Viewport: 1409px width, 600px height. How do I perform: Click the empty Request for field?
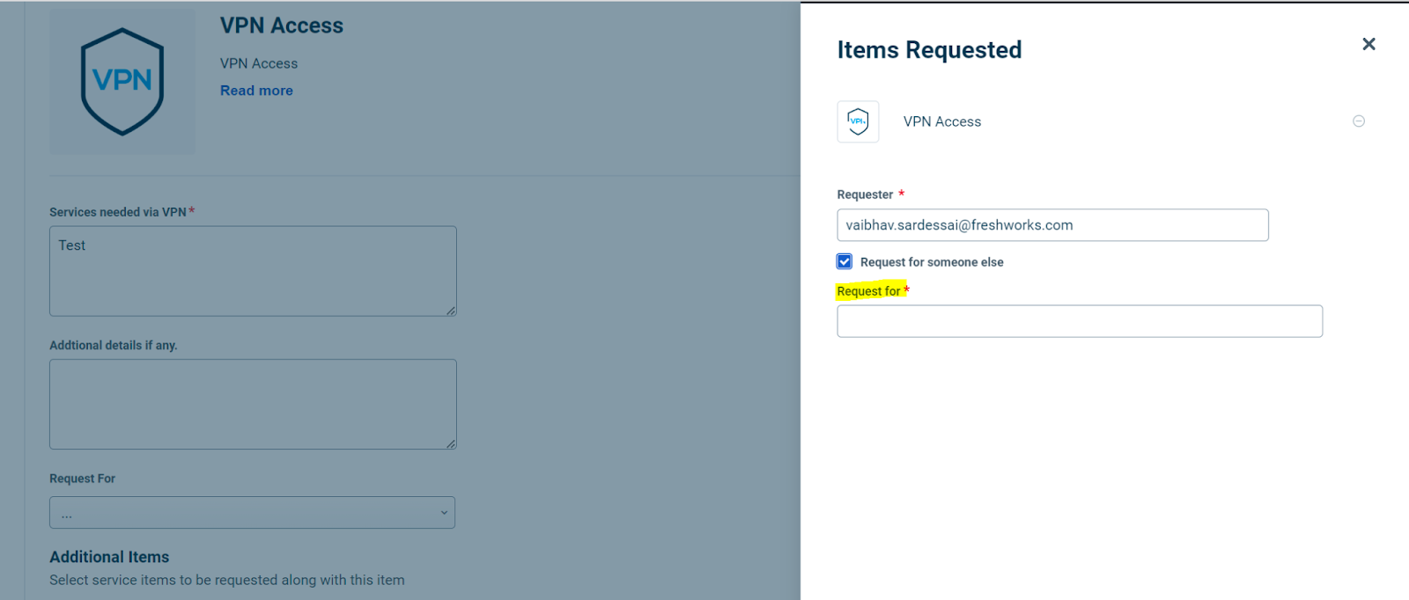click(x=1080, y=321)
